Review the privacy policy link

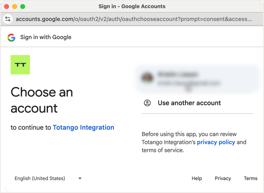coord(216,142)
